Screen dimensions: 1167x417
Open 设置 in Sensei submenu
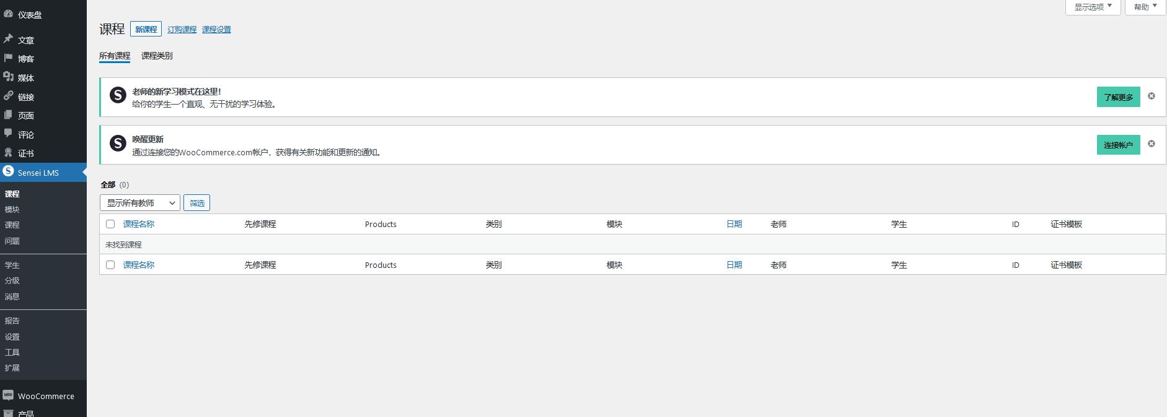pos(12,337)
